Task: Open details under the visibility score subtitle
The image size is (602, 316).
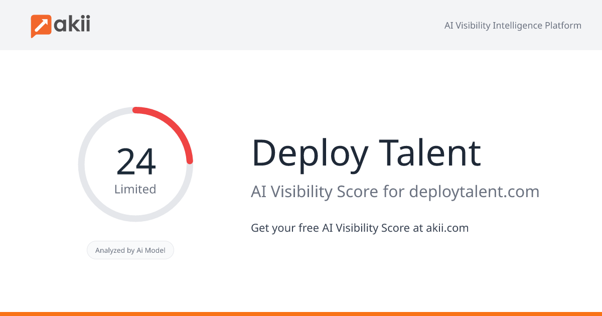Action: tap(395, 192)
